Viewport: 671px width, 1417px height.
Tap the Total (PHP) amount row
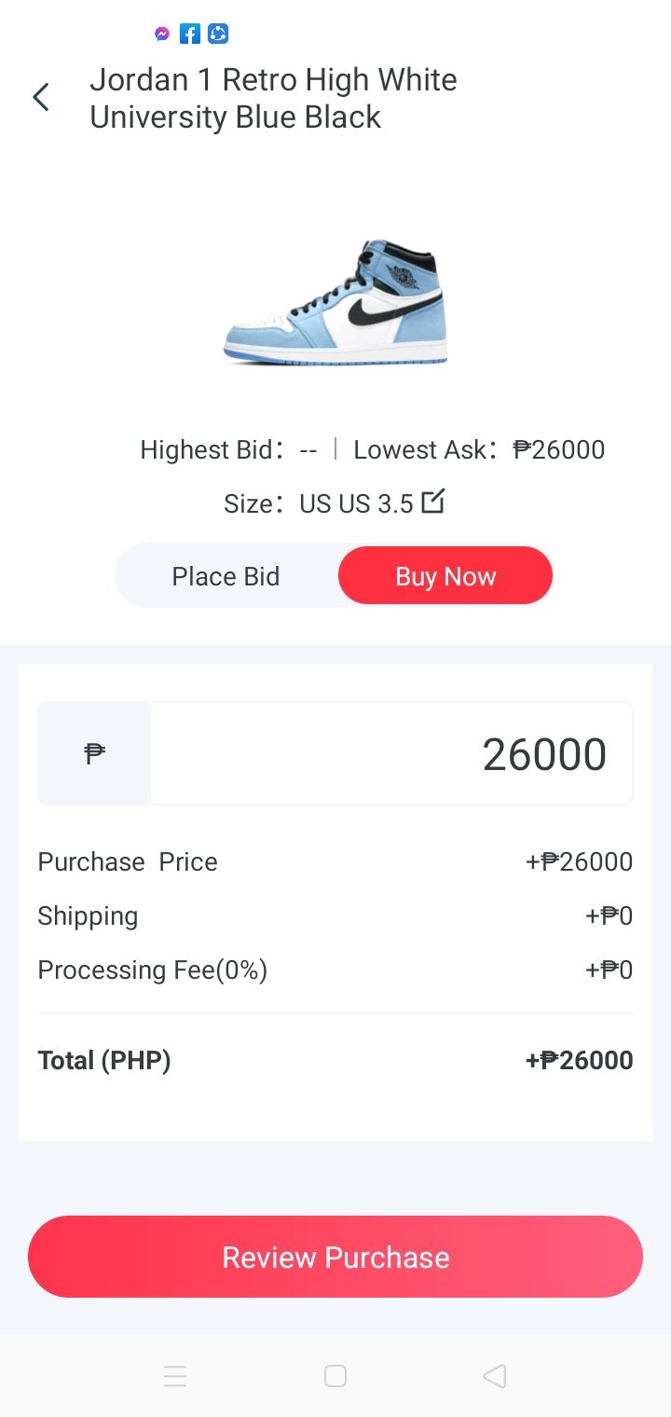click(335, 1061)
